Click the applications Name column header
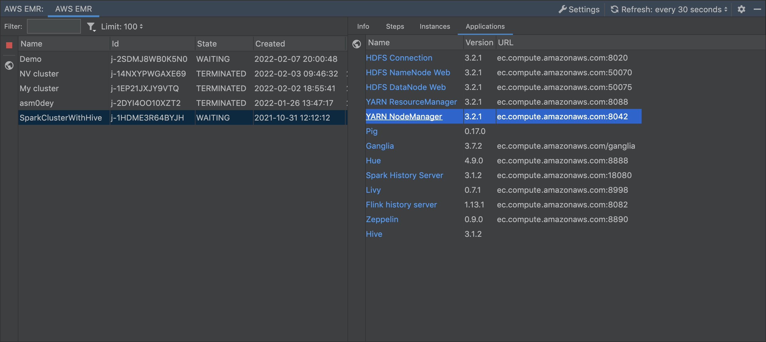 pos(414,43)
